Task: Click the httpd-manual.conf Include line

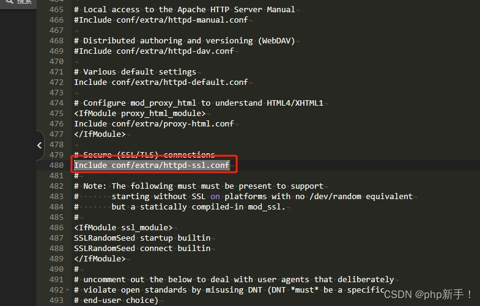Action: point(161,20)
